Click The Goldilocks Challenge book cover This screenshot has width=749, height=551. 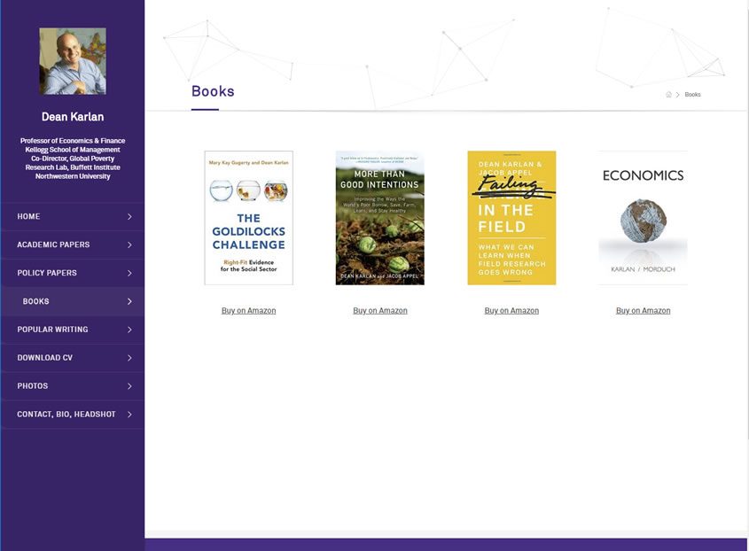coord(248,218)
